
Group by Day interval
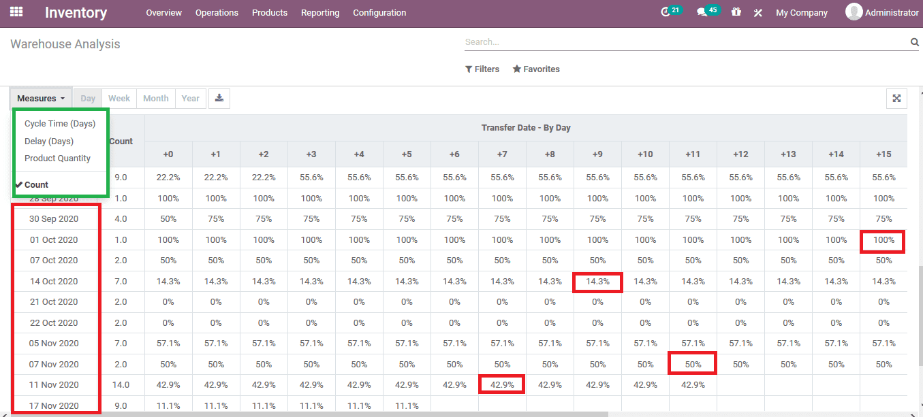[88, 99]
